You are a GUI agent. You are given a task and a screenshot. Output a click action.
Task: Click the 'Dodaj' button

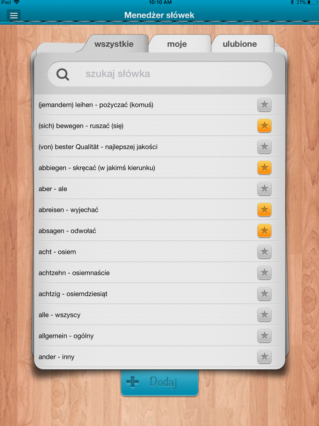click(x=159, y=382)
